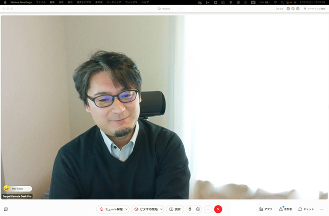
Task: Show the 参加者 participants panel
Action: (285, 209)
